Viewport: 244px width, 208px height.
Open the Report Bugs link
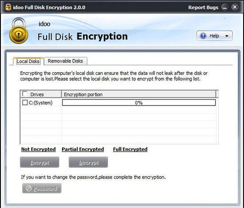[x=203, y=8]
